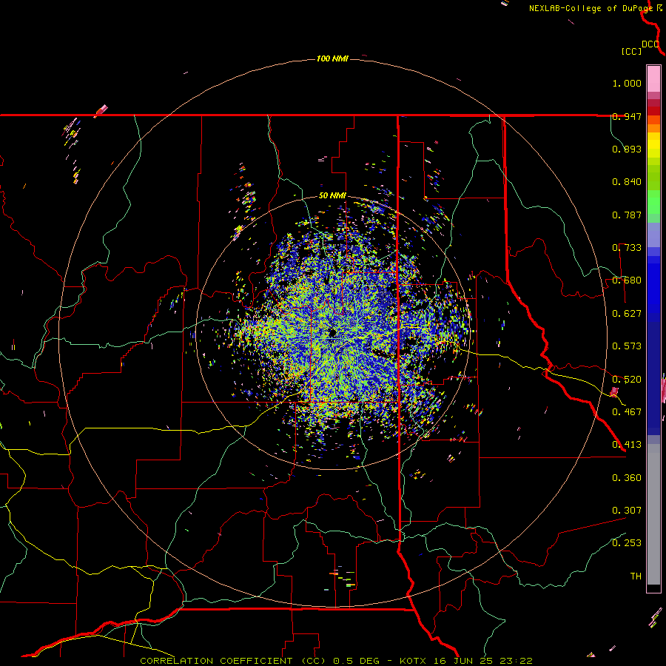The height and width of the screenshot is (666, 666).
Task: Click the CORRELATION COEFFICIENT (CC) caption text
Action: [234, 661]
